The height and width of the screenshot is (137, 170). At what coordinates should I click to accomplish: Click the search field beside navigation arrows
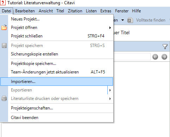[132, 57]
